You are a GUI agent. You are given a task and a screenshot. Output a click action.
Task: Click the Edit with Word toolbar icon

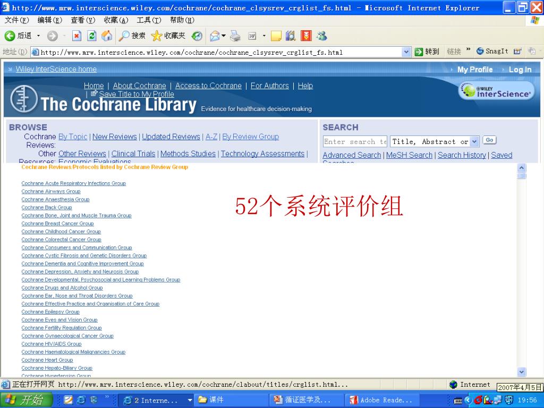(x=252, y=36)
